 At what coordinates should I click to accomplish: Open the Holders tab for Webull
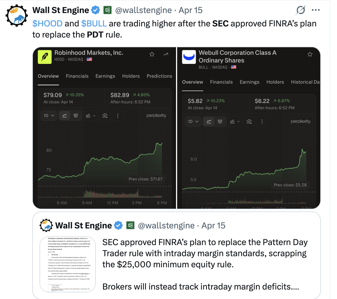pos(275,82)
